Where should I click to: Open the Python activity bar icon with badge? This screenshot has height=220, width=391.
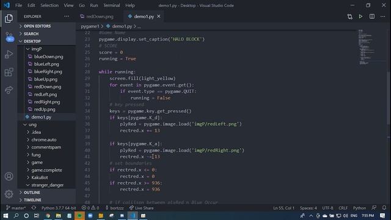pyautogui.click(x=10, y=37)
